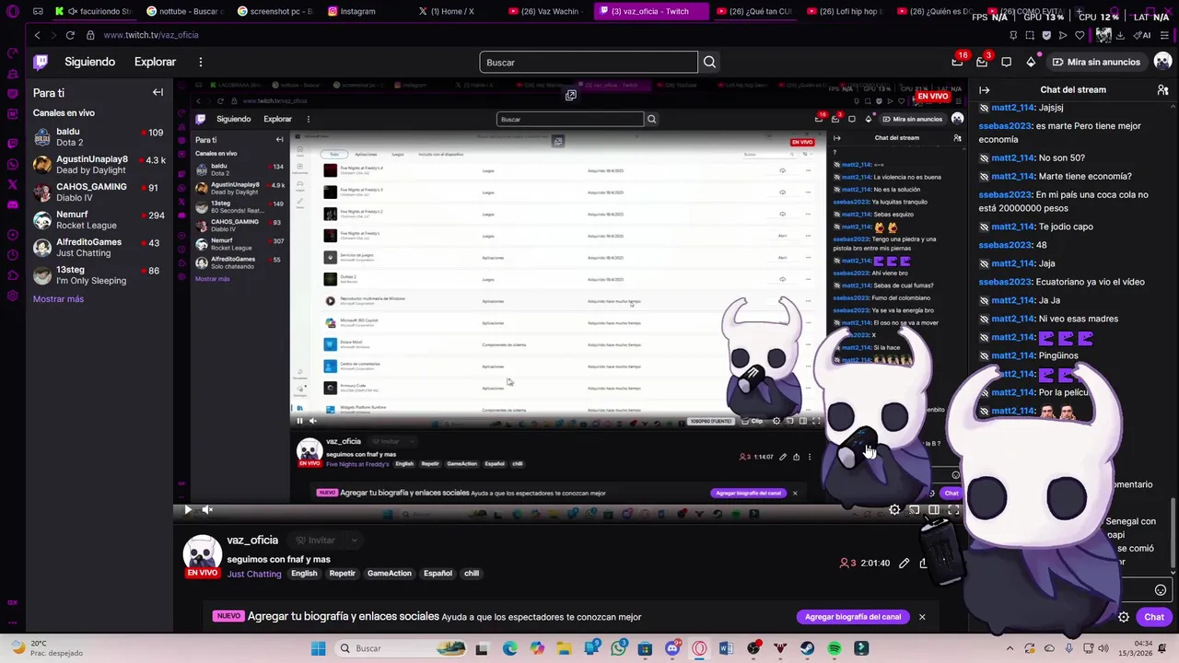Collapse the stream chat panel
This screenshot has height=663, width=1179.
(984, 90)
